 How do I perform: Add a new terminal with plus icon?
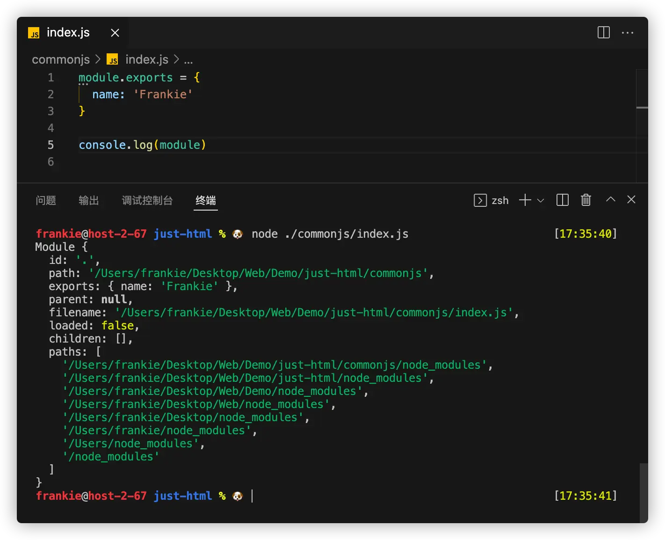point(525,200)
